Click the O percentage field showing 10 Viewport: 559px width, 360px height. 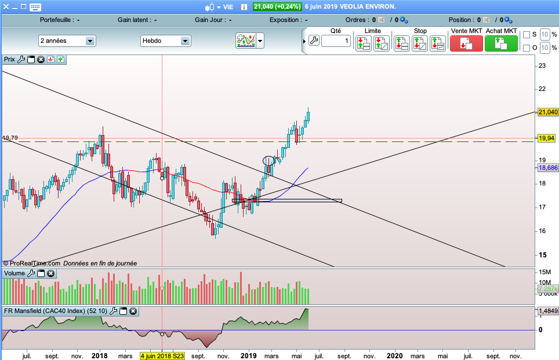coord(545,48)
